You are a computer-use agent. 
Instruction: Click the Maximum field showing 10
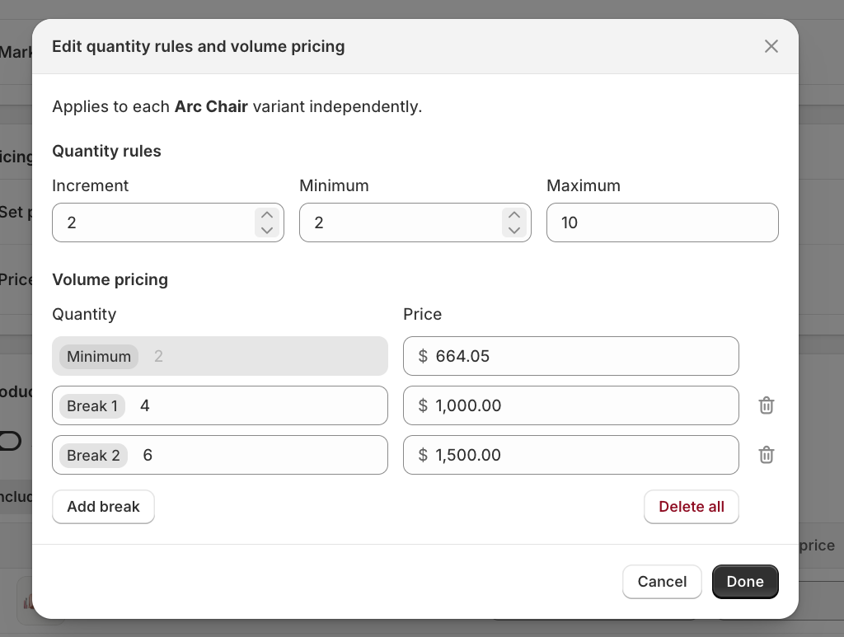tap(662, 222)
